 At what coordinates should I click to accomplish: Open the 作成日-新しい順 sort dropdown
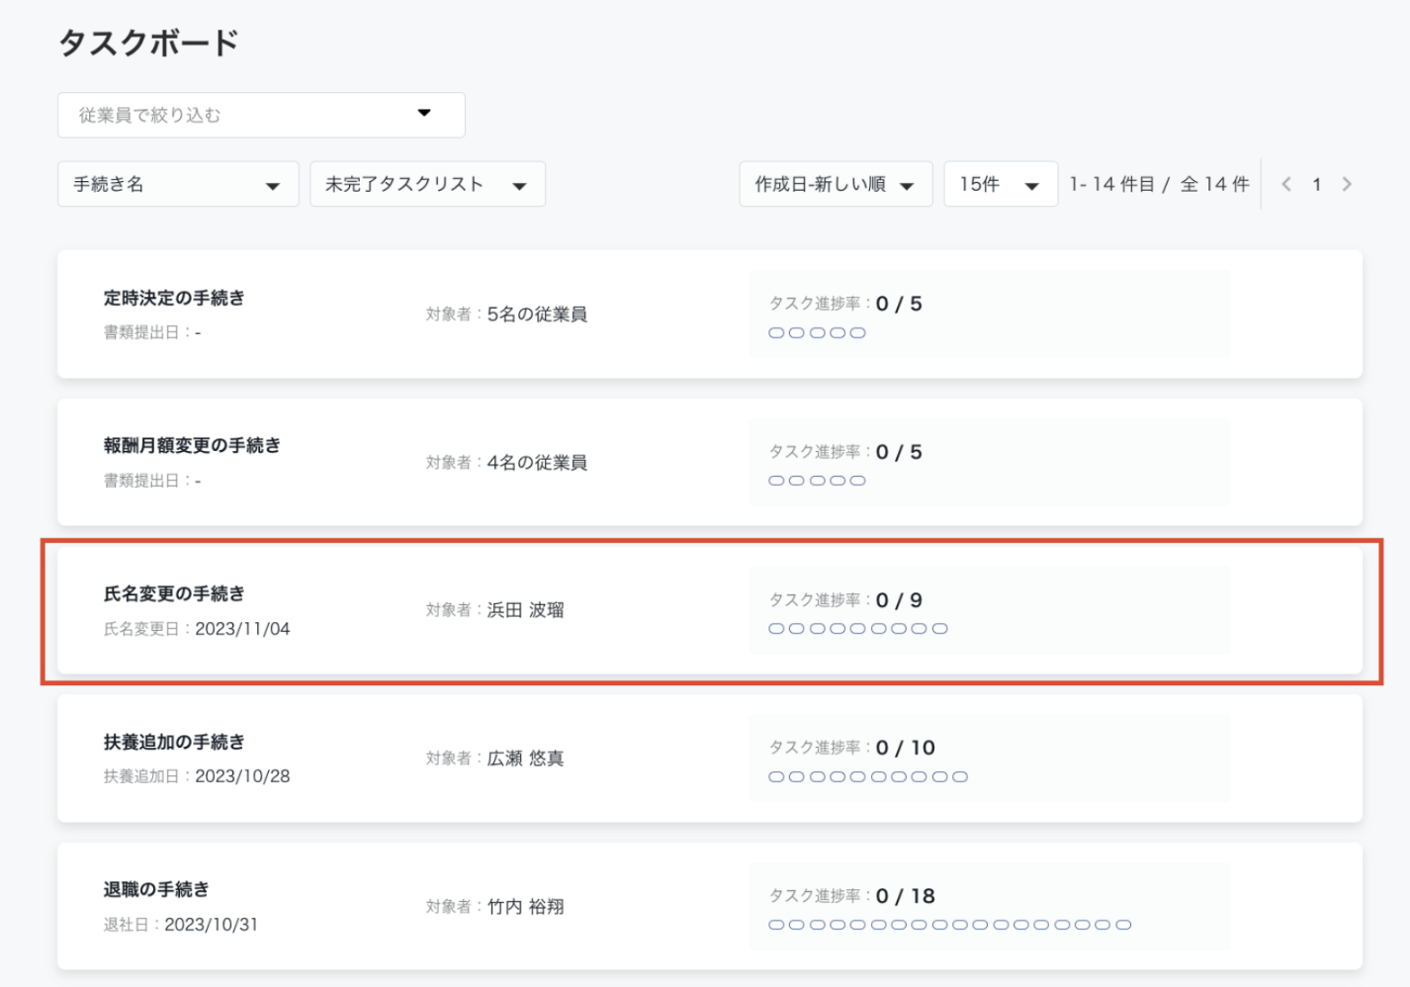click(836, 184)
